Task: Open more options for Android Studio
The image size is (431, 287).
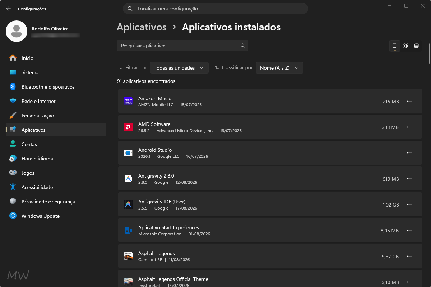Action: pyautogui.click(x=409, y=153)
